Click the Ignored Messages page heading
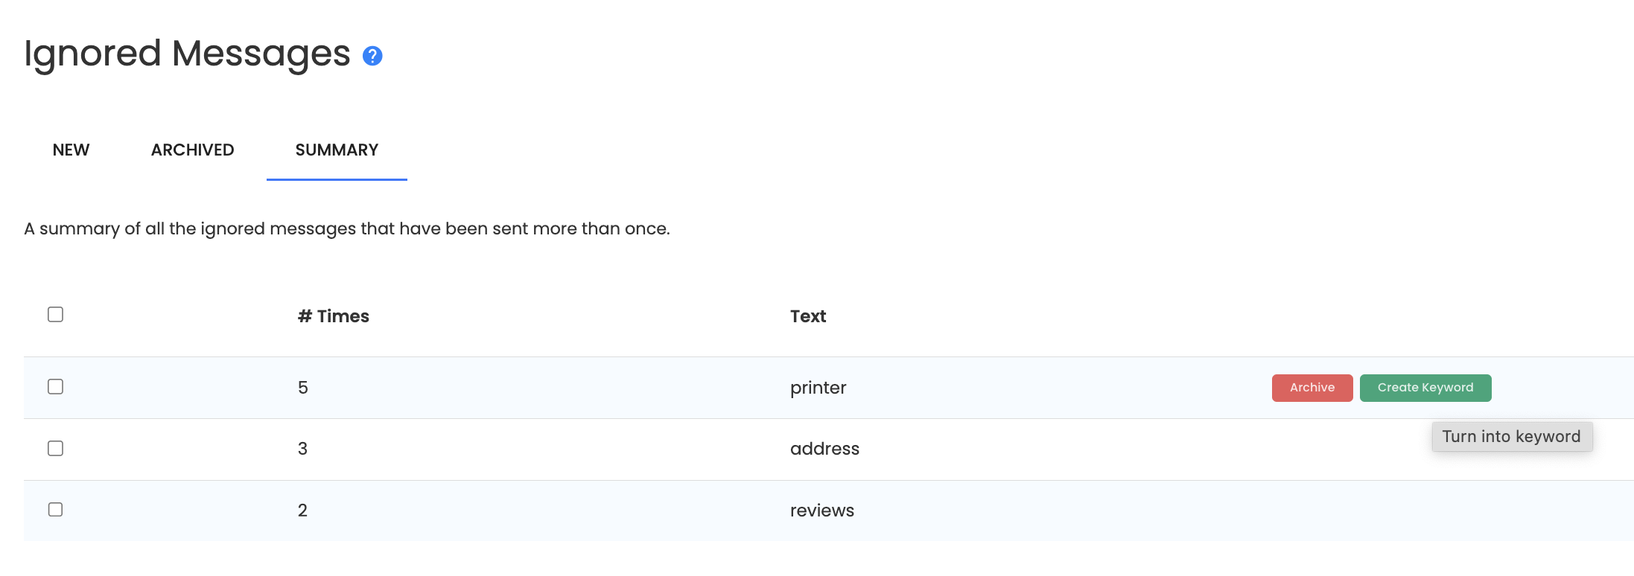 (187, 54)
